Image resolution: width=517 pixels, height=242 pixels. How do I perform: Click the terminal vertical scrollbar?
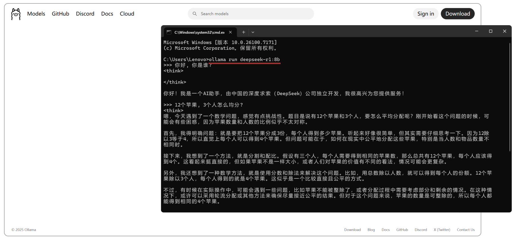510,97
